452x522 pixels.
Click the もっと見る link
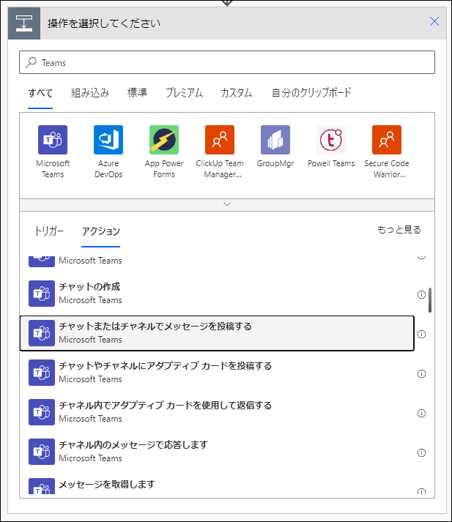click(399, 230)
